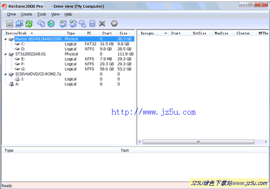Click the Maxtor physical disk icon
270x189 pixels.
point(11,39)
